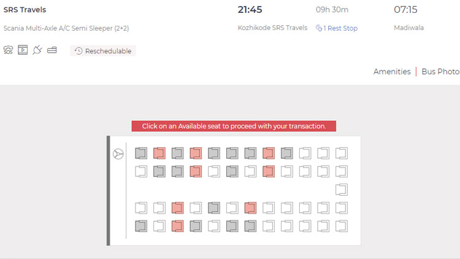The image size is (460, 259).
Task: Click the clock icon beside Reschedulable
Action: pyautogui.click(x=79, y=51)
